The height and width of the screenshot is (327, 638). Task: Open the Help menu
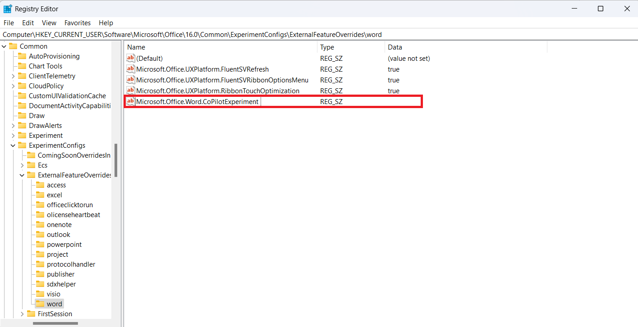[106, 23]
